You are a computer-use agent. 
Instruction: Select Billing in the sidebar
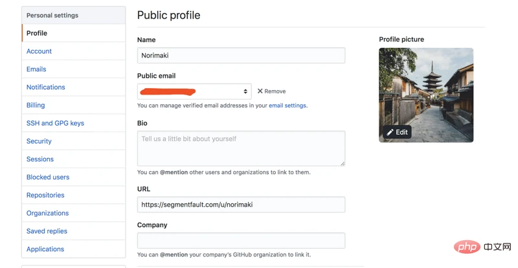(36, 105)
